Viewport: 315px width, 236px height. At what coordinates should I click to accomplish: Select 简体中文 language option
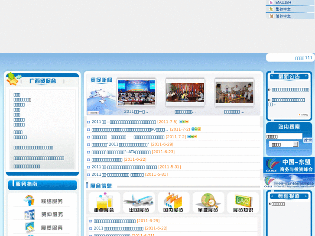283,16
